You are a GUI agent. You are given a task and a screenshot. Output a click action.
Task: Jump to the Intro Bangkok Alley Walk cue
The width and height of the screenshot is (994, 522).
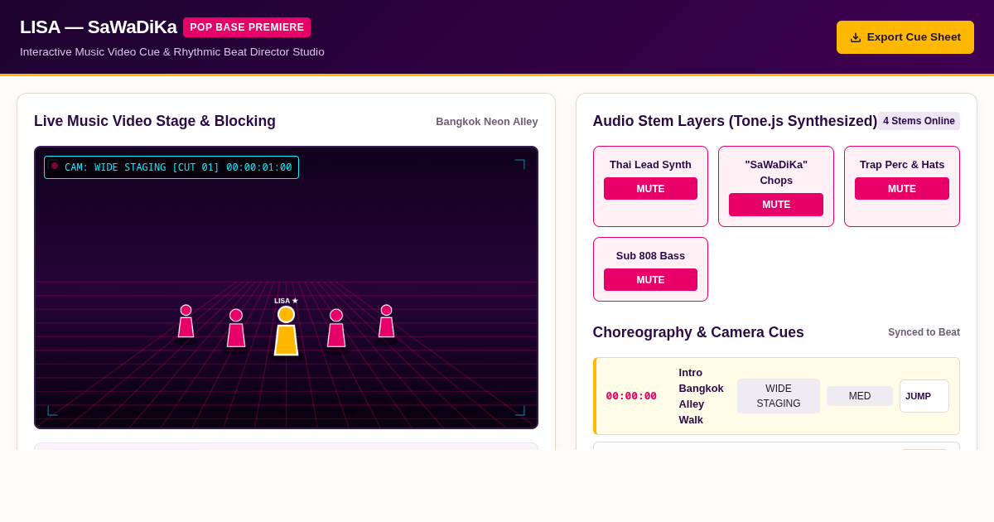924,396
